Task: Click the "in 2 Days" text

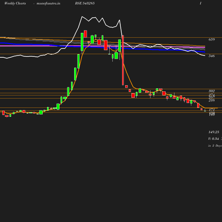Action: [x=215, y=146]
